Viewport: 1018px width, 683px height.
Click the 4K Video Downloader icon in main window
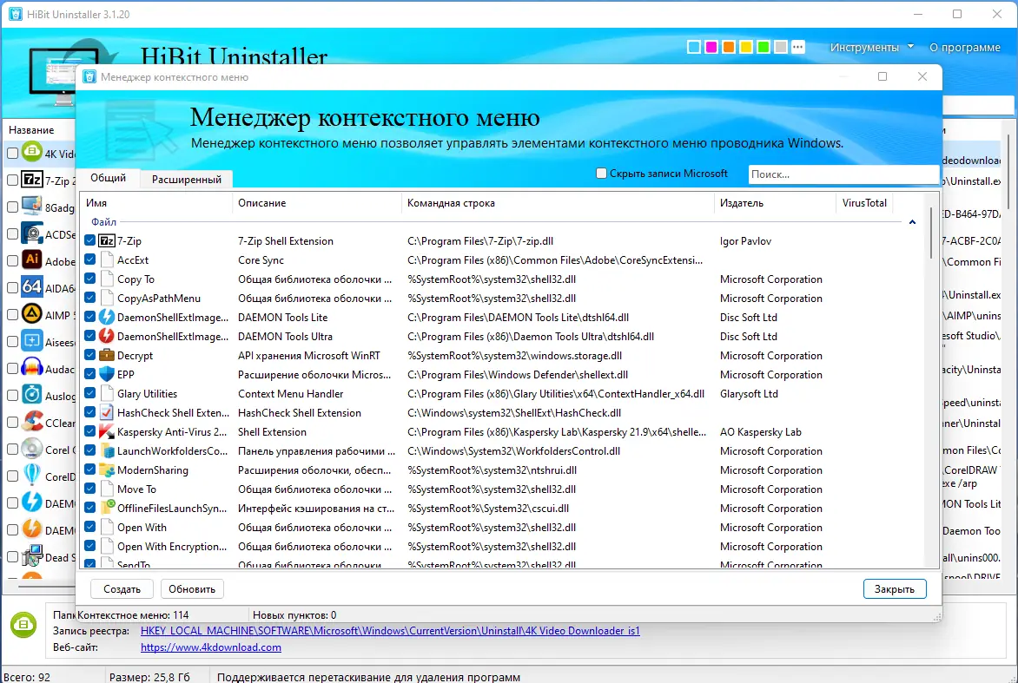(32, 152)
